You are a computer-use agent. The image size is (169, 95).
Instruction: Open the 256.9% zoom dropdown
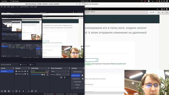152,12
